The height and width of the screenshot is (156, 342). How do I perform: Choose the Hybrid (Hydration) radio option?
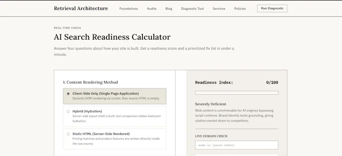(x=68, y=111)
